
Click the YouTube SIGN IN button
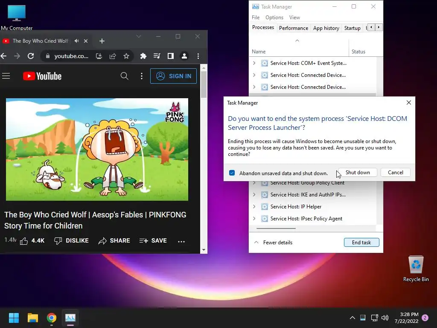(173, 76)
